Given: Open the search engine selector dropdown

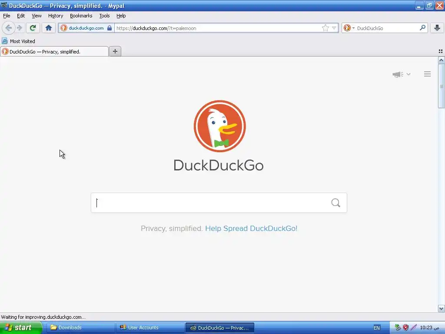Looking at the screenshot, I should click(349, 28).
